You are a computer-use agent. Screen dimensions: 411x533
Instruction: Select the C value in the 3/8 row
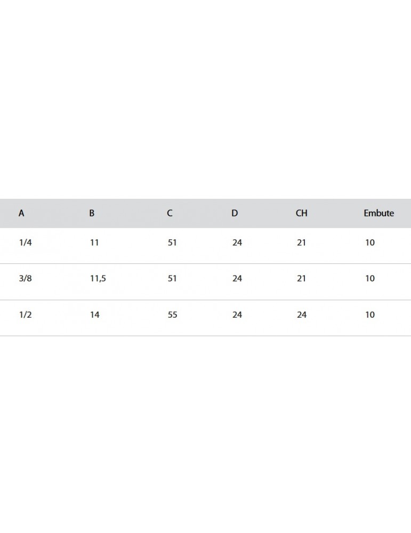pos(172,278)
